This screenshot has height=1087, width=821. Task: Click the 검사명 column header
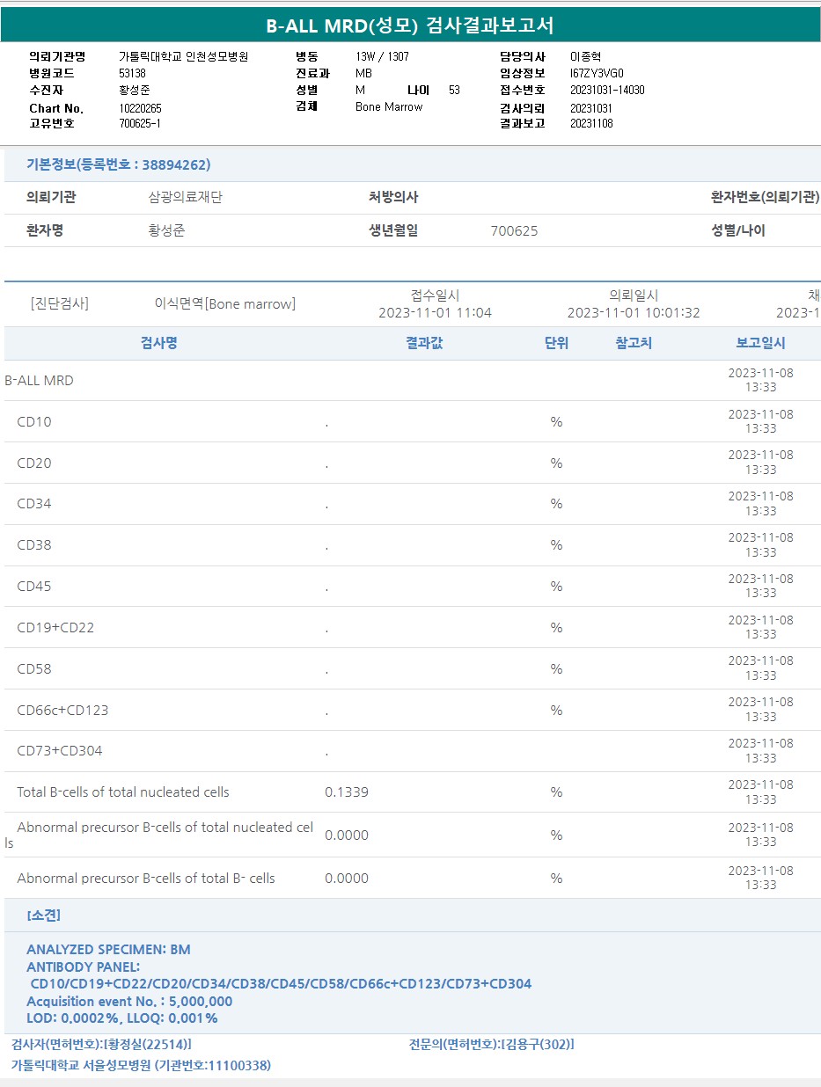(159, 343)
